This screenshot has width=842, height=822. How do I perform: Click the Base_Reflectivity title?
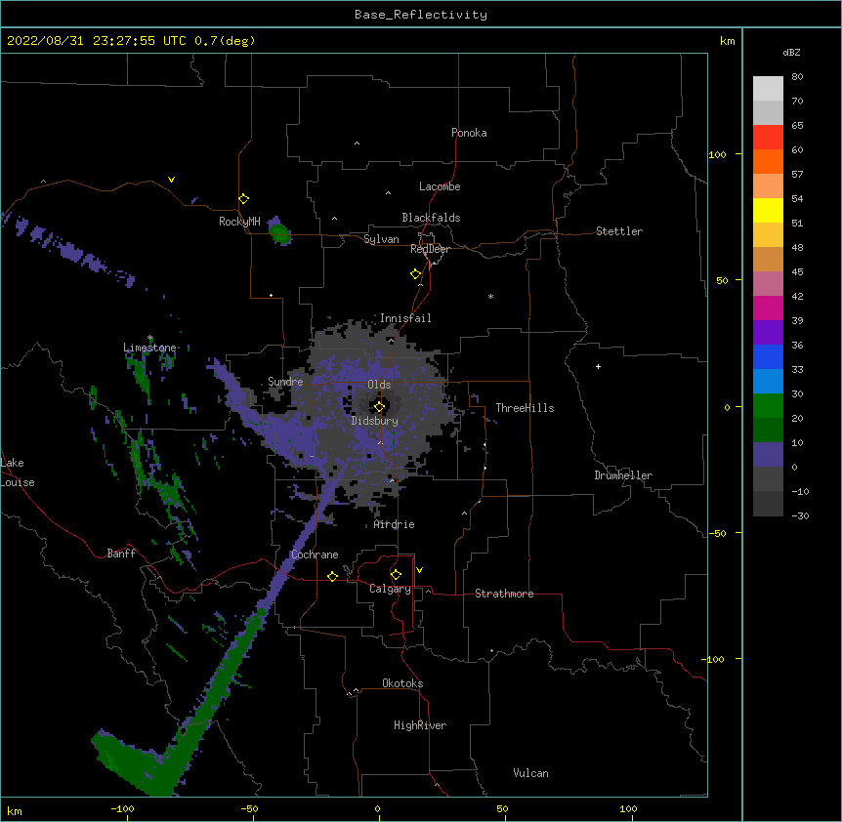[x=421, y=15]
